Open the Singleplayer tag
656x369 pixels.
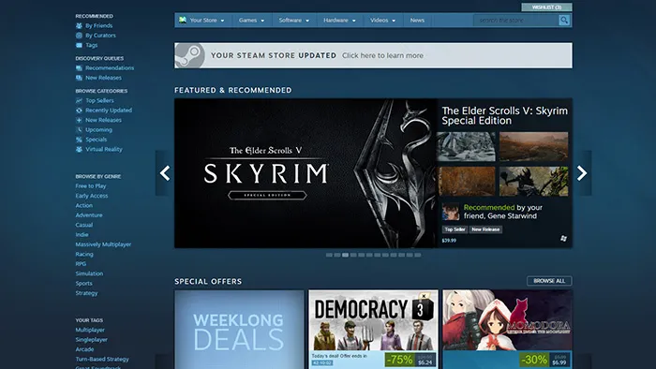click(x=92, y=339)
